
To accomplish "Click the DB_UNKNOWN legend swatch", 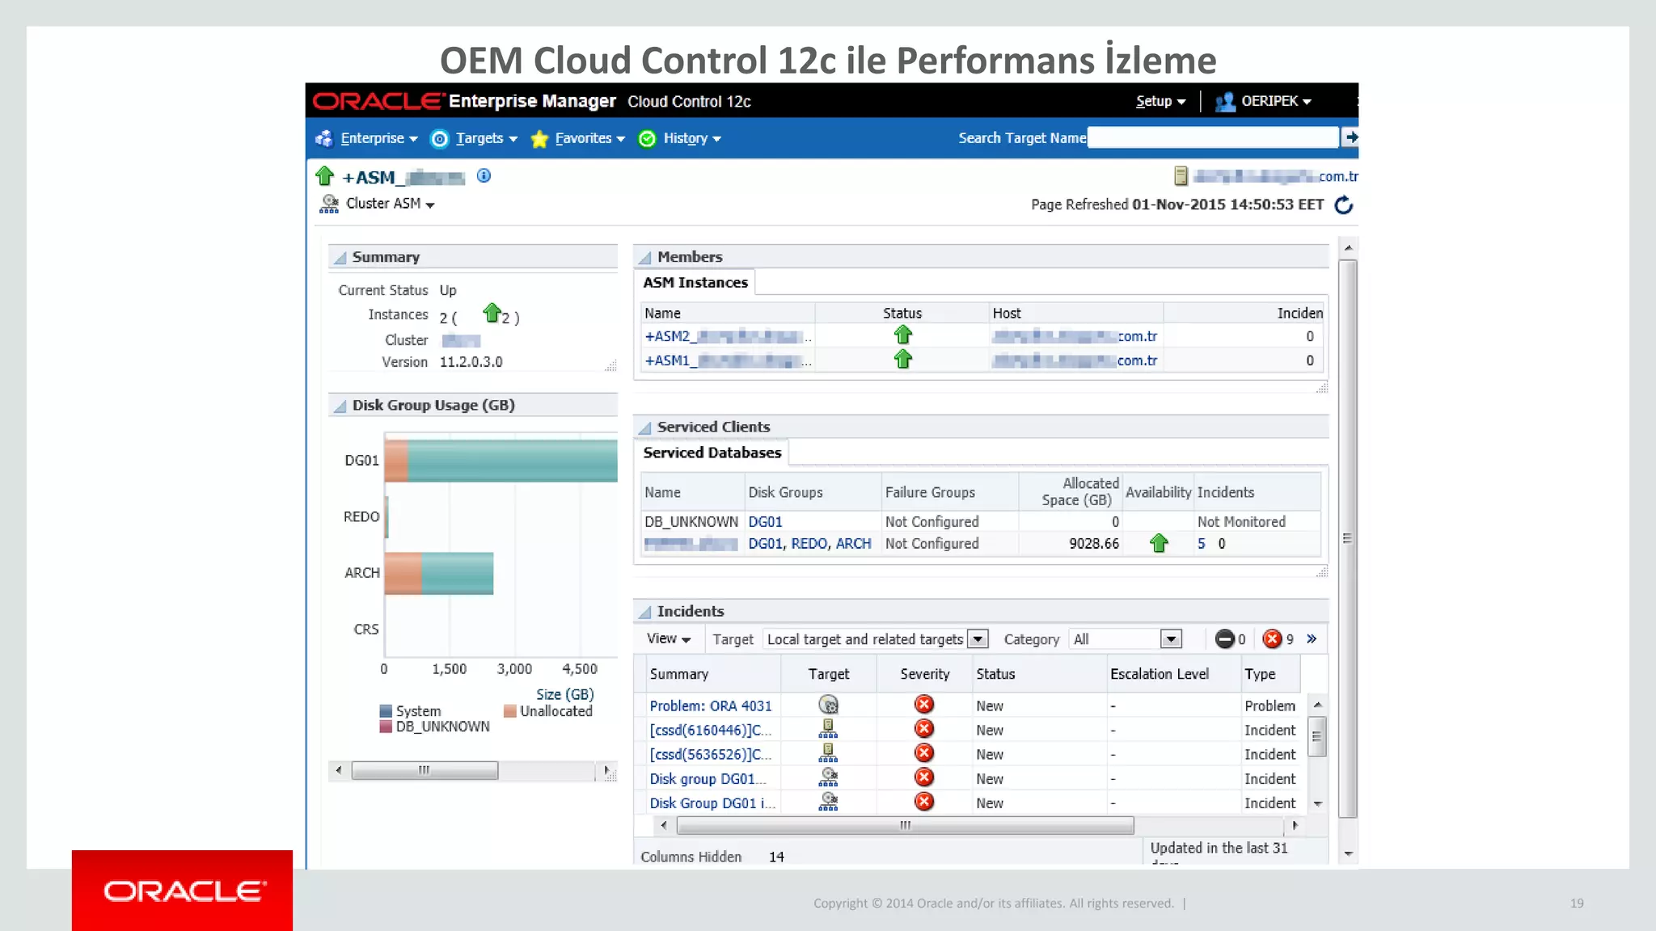I will 386,727.
